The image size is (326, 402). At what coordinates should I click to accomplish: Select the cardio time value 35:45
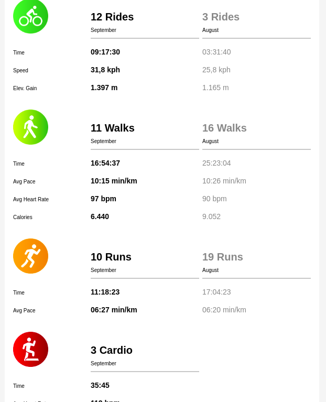coord(100,385)
